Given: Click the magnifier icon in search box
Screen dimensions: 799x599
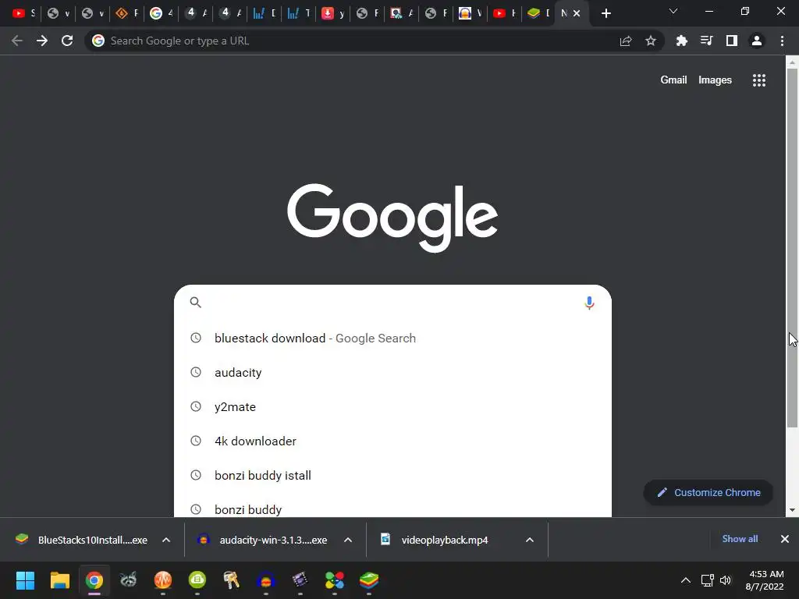Looking at the screenshot, I should coord(196,302).
